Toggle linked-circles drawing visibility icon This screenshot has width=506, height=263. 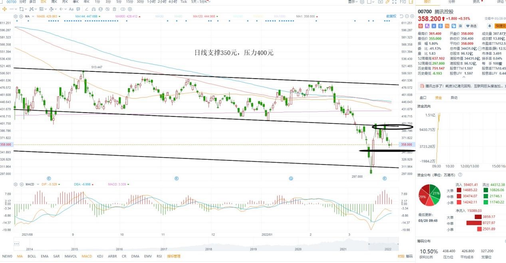point(123,9)
